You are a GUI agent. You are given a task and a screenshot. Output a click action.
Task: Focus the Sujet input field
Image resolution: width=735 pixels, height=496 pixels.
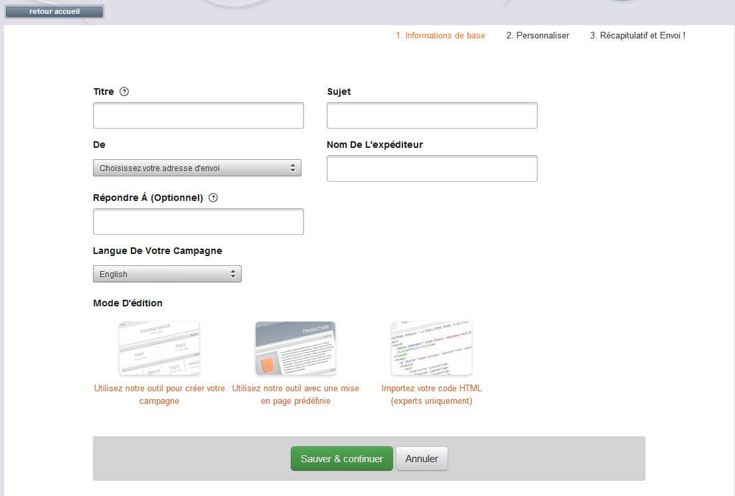[x=432, y=115]
